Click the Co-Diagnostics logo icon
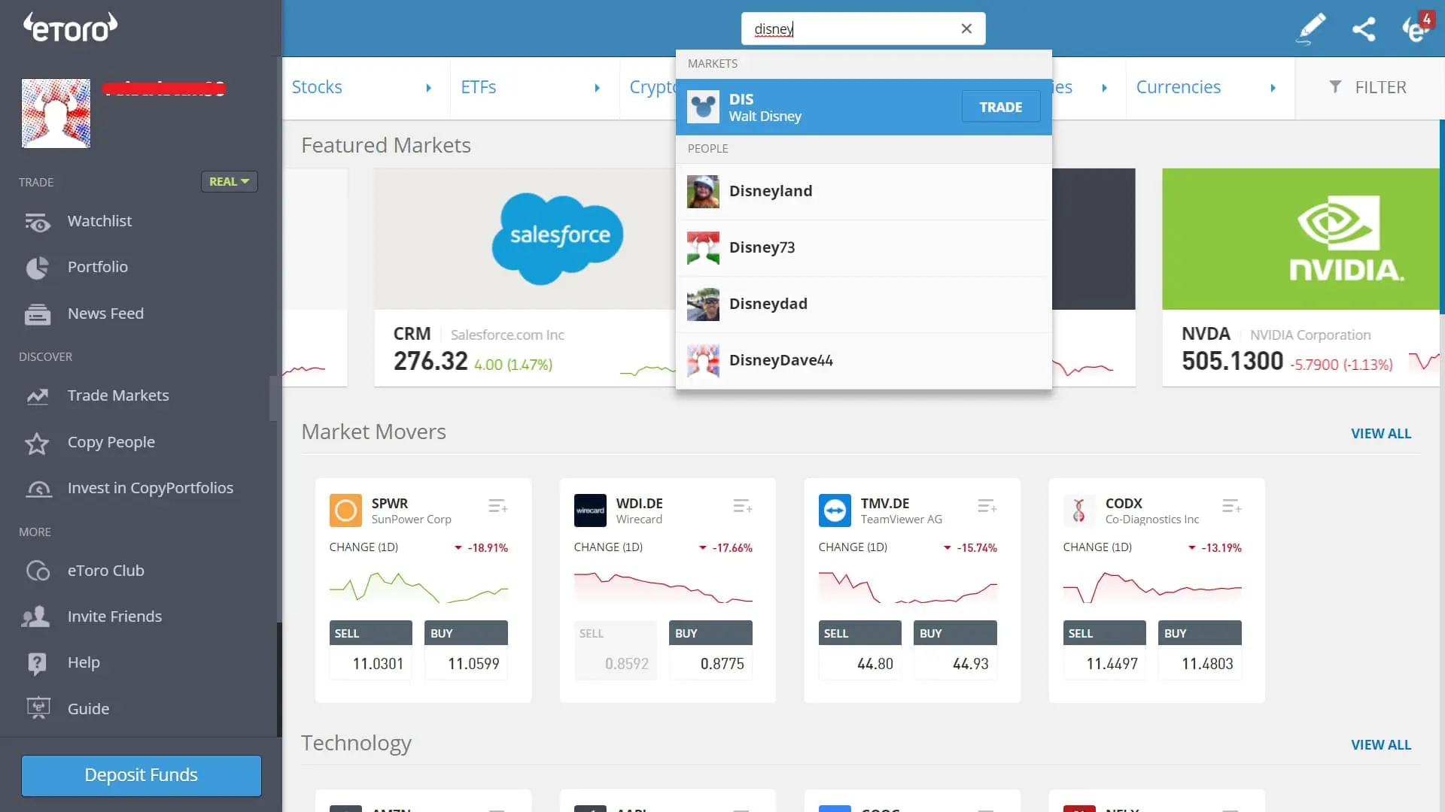This screenshot has height=812, width=1445. coord(1079,511)
